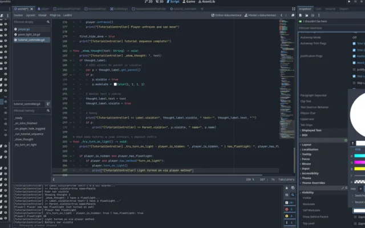Viewport: 365px width, 228px height.
Task: Toggle editor messages filter at the bottom
Action: 290,223
